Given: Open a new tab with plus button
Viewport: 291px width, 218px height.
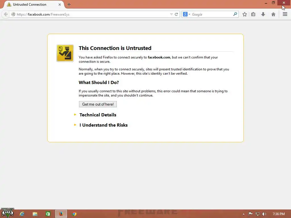Looking at the screenshot, I should click(69, 5).
